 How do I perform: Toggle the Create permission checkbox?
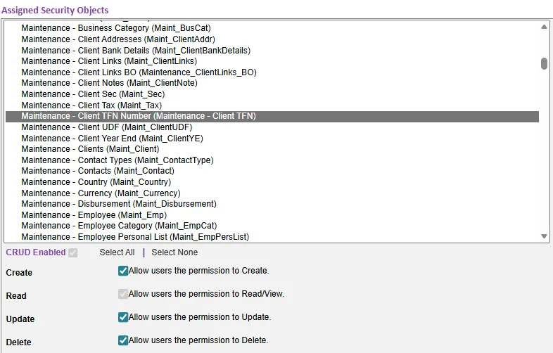click(122, 271)
